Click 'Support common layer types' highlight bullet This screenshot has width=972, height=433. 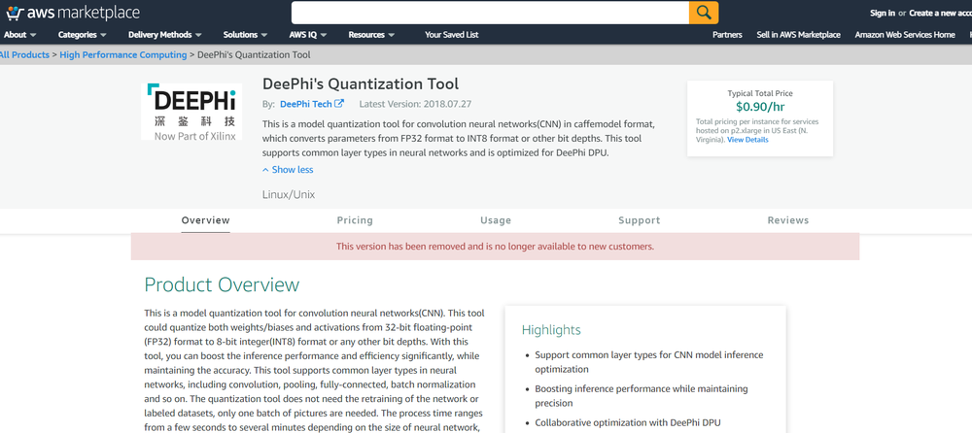click(x=649, y=362)
